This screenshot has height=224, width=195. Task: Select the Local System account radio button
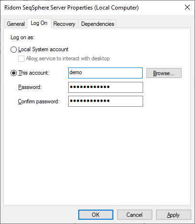[x=13, y=49]
